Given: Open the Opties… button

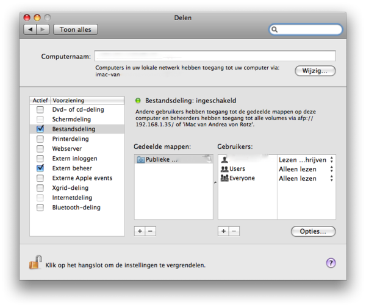Looking at the screenshot, I should 313,231.
